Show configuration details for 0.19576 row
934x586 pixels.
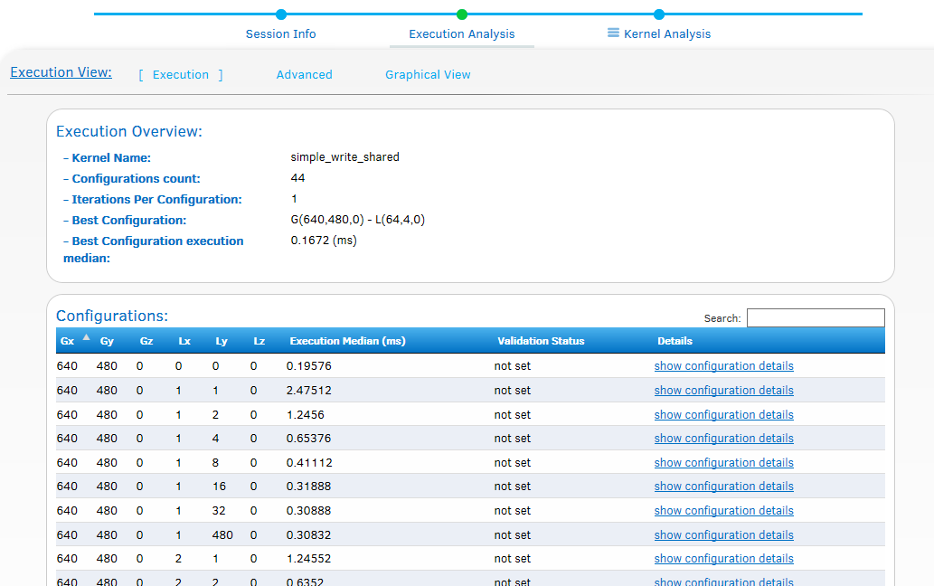click(x=723, y=366)
